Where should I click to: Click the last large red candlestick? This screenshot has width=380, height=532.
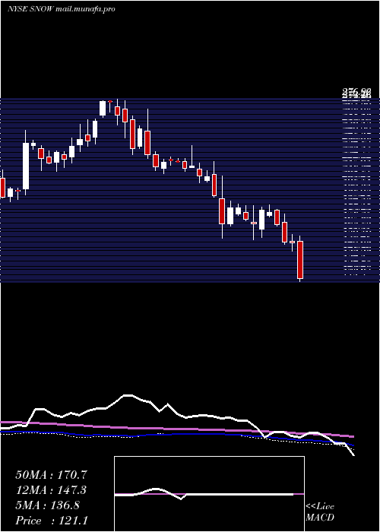coord(300,260)
